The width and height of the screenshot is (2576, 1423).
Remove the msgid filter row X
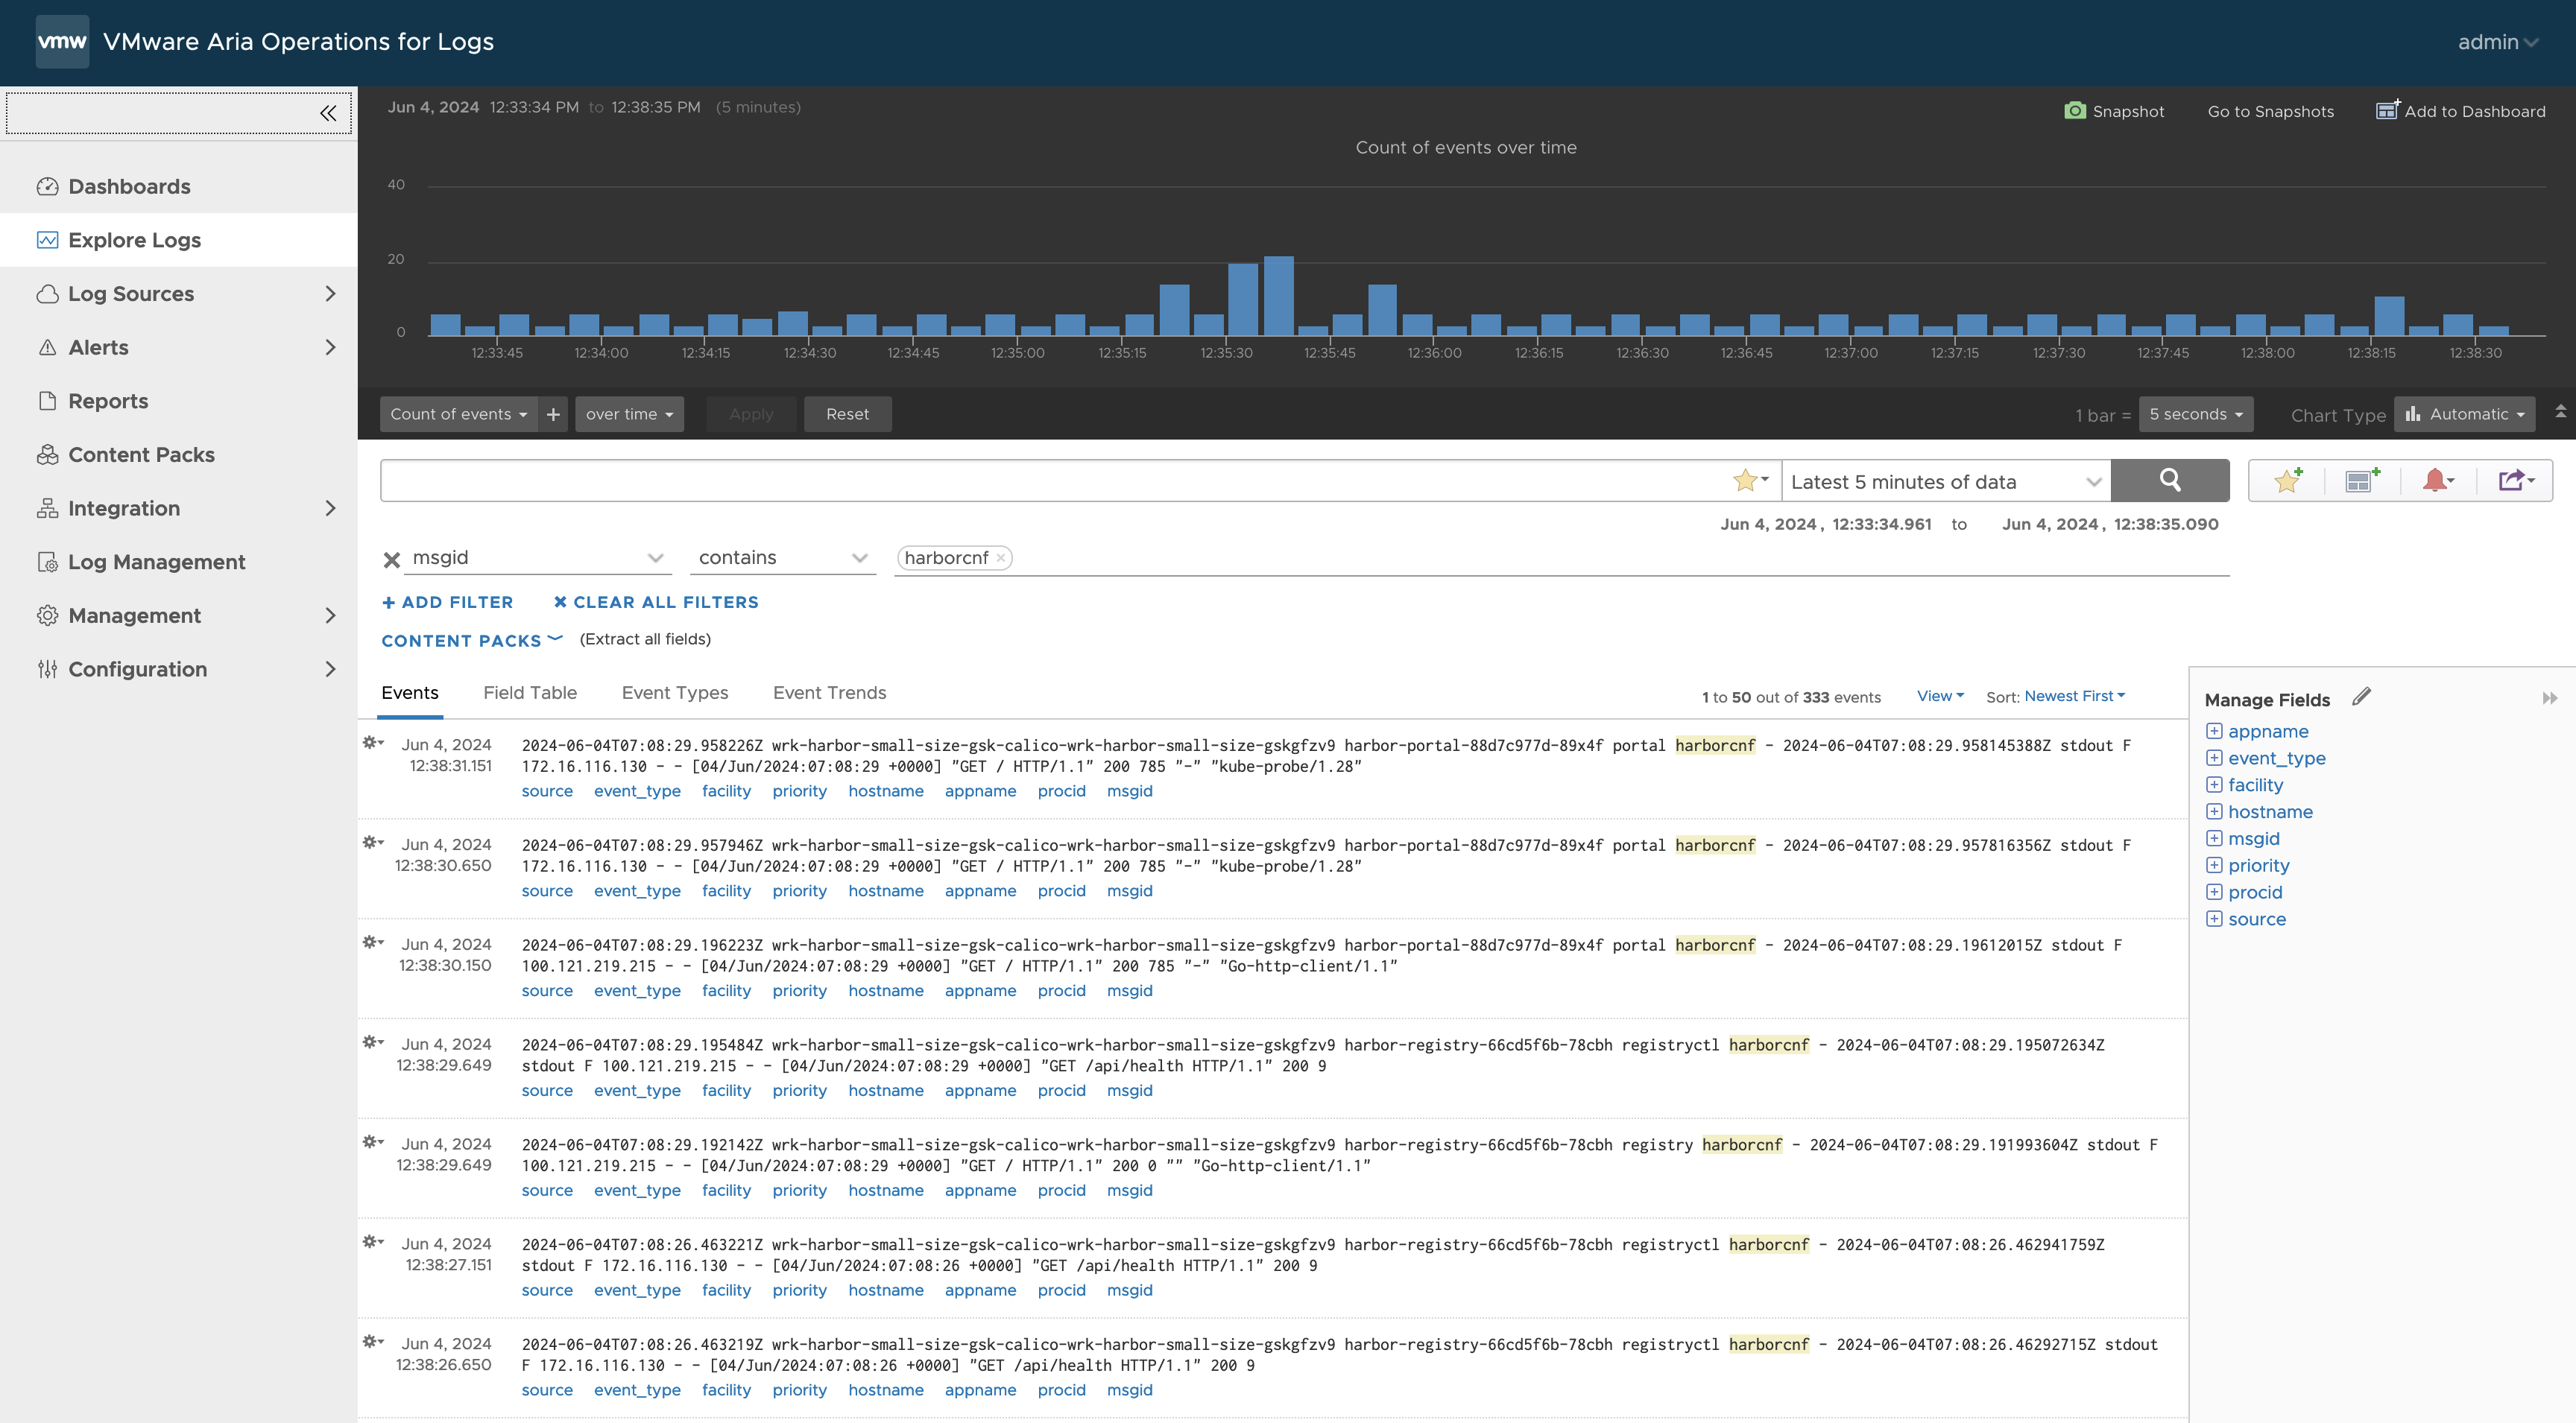(x=392, y=560)
